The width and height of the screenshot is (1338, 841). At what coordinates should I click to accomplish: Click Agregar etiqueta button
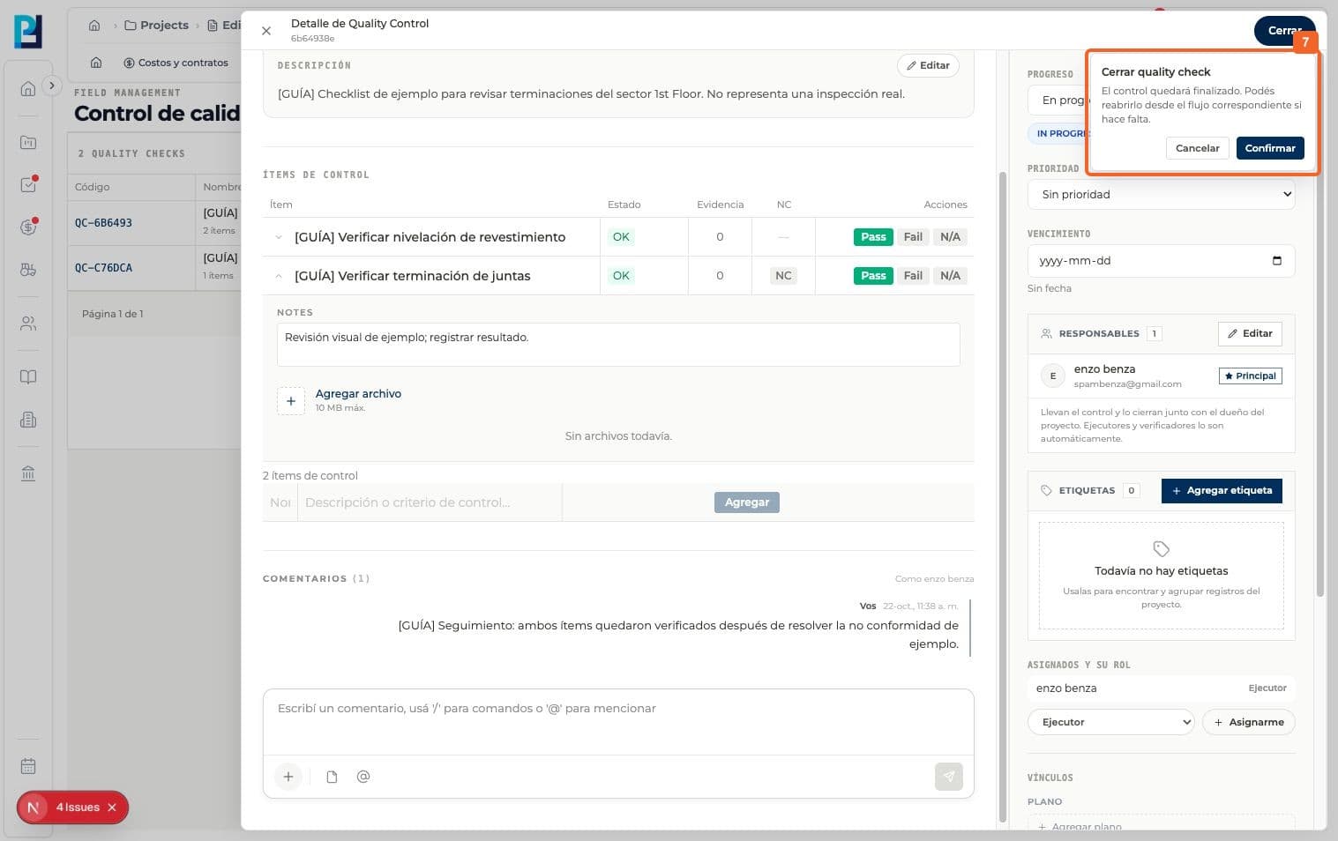(x=1222, y=491)
